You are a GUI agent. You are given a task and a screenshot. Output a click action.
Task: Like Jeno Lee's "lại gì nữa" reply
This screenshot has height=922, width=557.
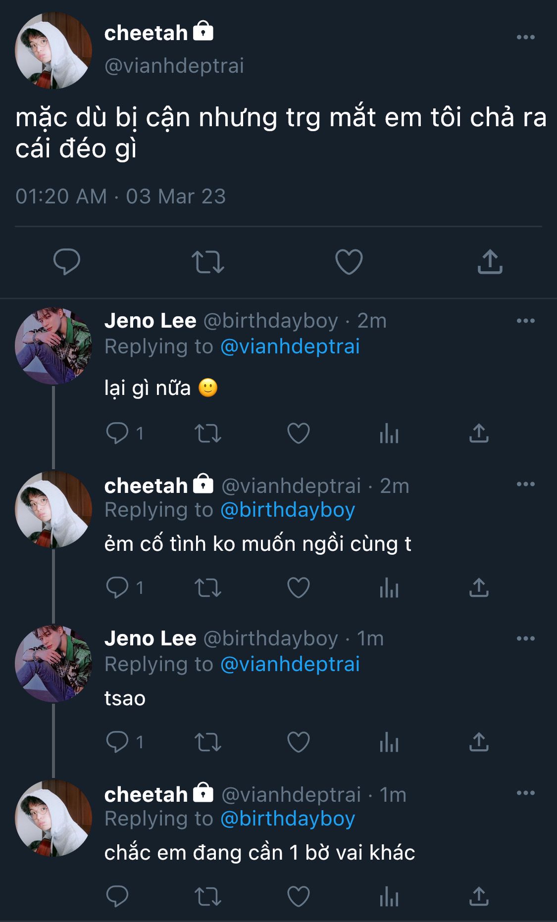[299, 434]
